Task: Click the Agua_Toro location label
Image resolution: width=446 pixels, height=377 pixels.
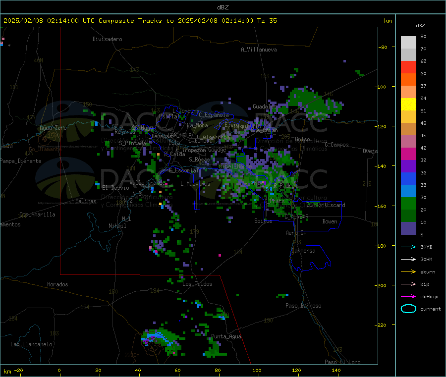Action: pos(53,128)
